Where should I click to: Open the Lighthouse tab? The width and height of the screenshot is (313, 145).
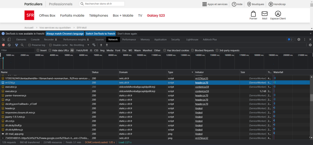point(192,39)
